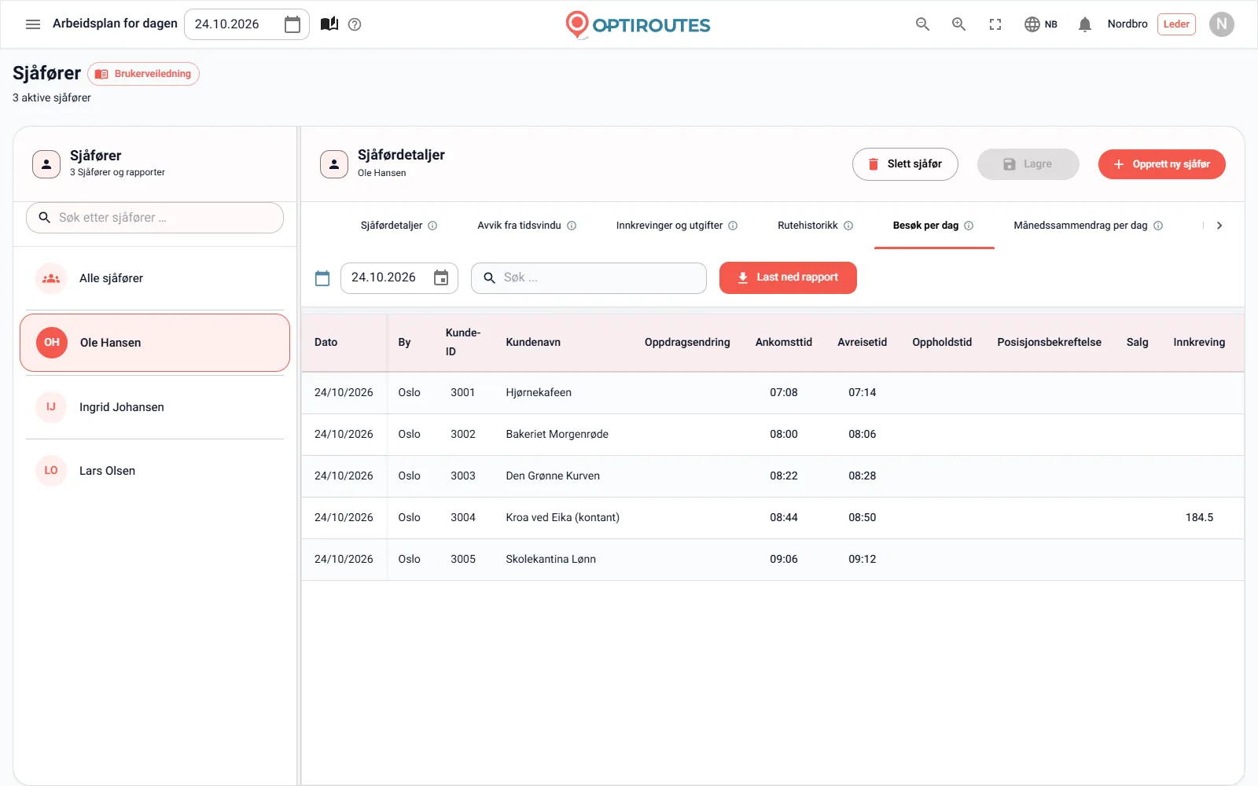The height and width of the screenshot is (786, 1258).
Task: Click Opprett ny sjåfør button
Action: click(x=1161, y=164)
